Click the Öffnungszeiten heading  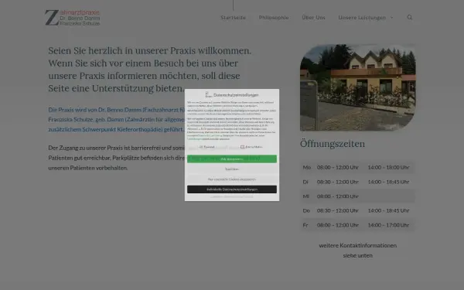[x=333, y=144]
